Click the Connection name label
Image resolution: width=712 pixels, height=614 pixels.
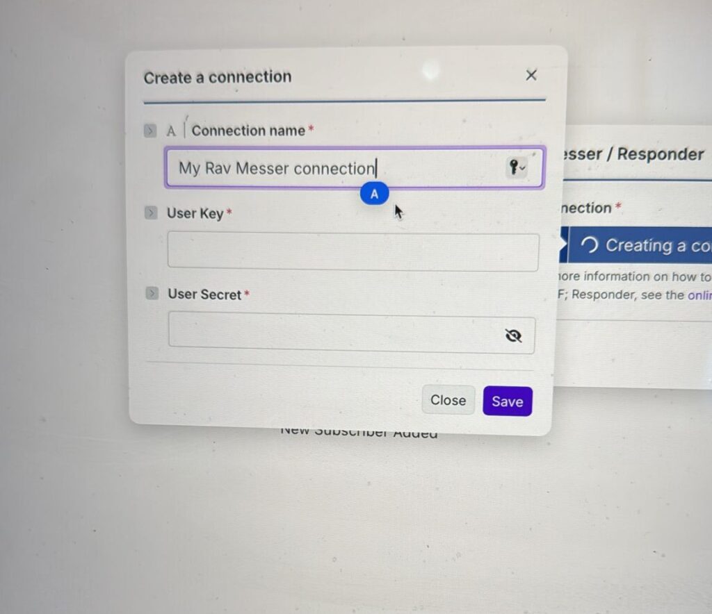[x=248, y=131]
